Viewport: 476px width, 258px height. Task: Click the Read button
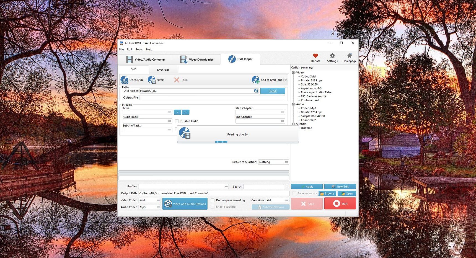273,91
